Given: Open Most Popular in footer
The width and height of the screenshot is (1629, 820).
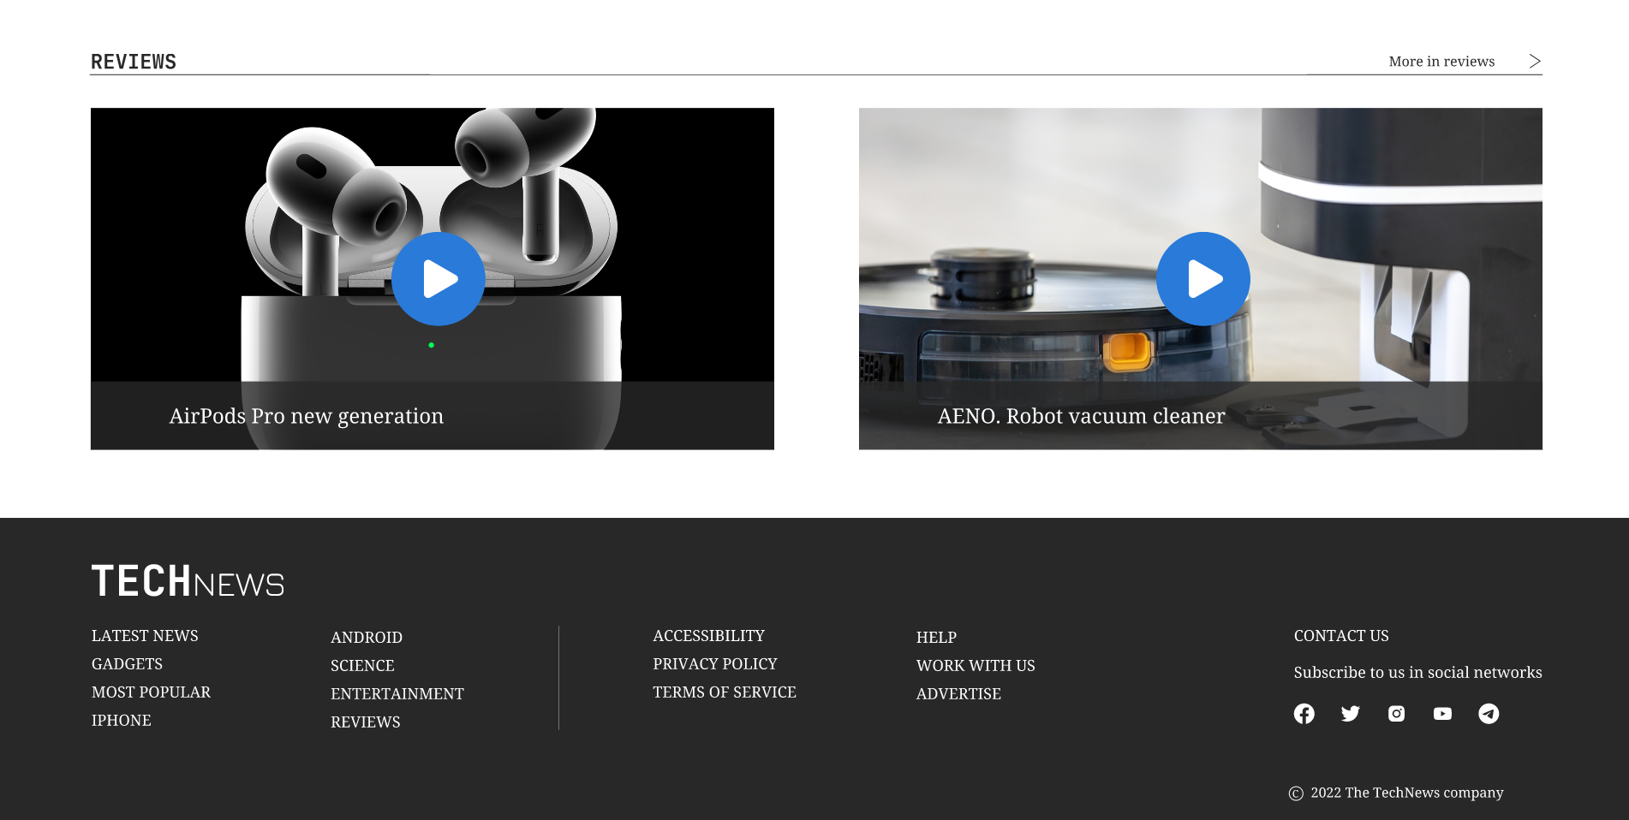Looking at the screenshot, I should (x=151, y=692).
